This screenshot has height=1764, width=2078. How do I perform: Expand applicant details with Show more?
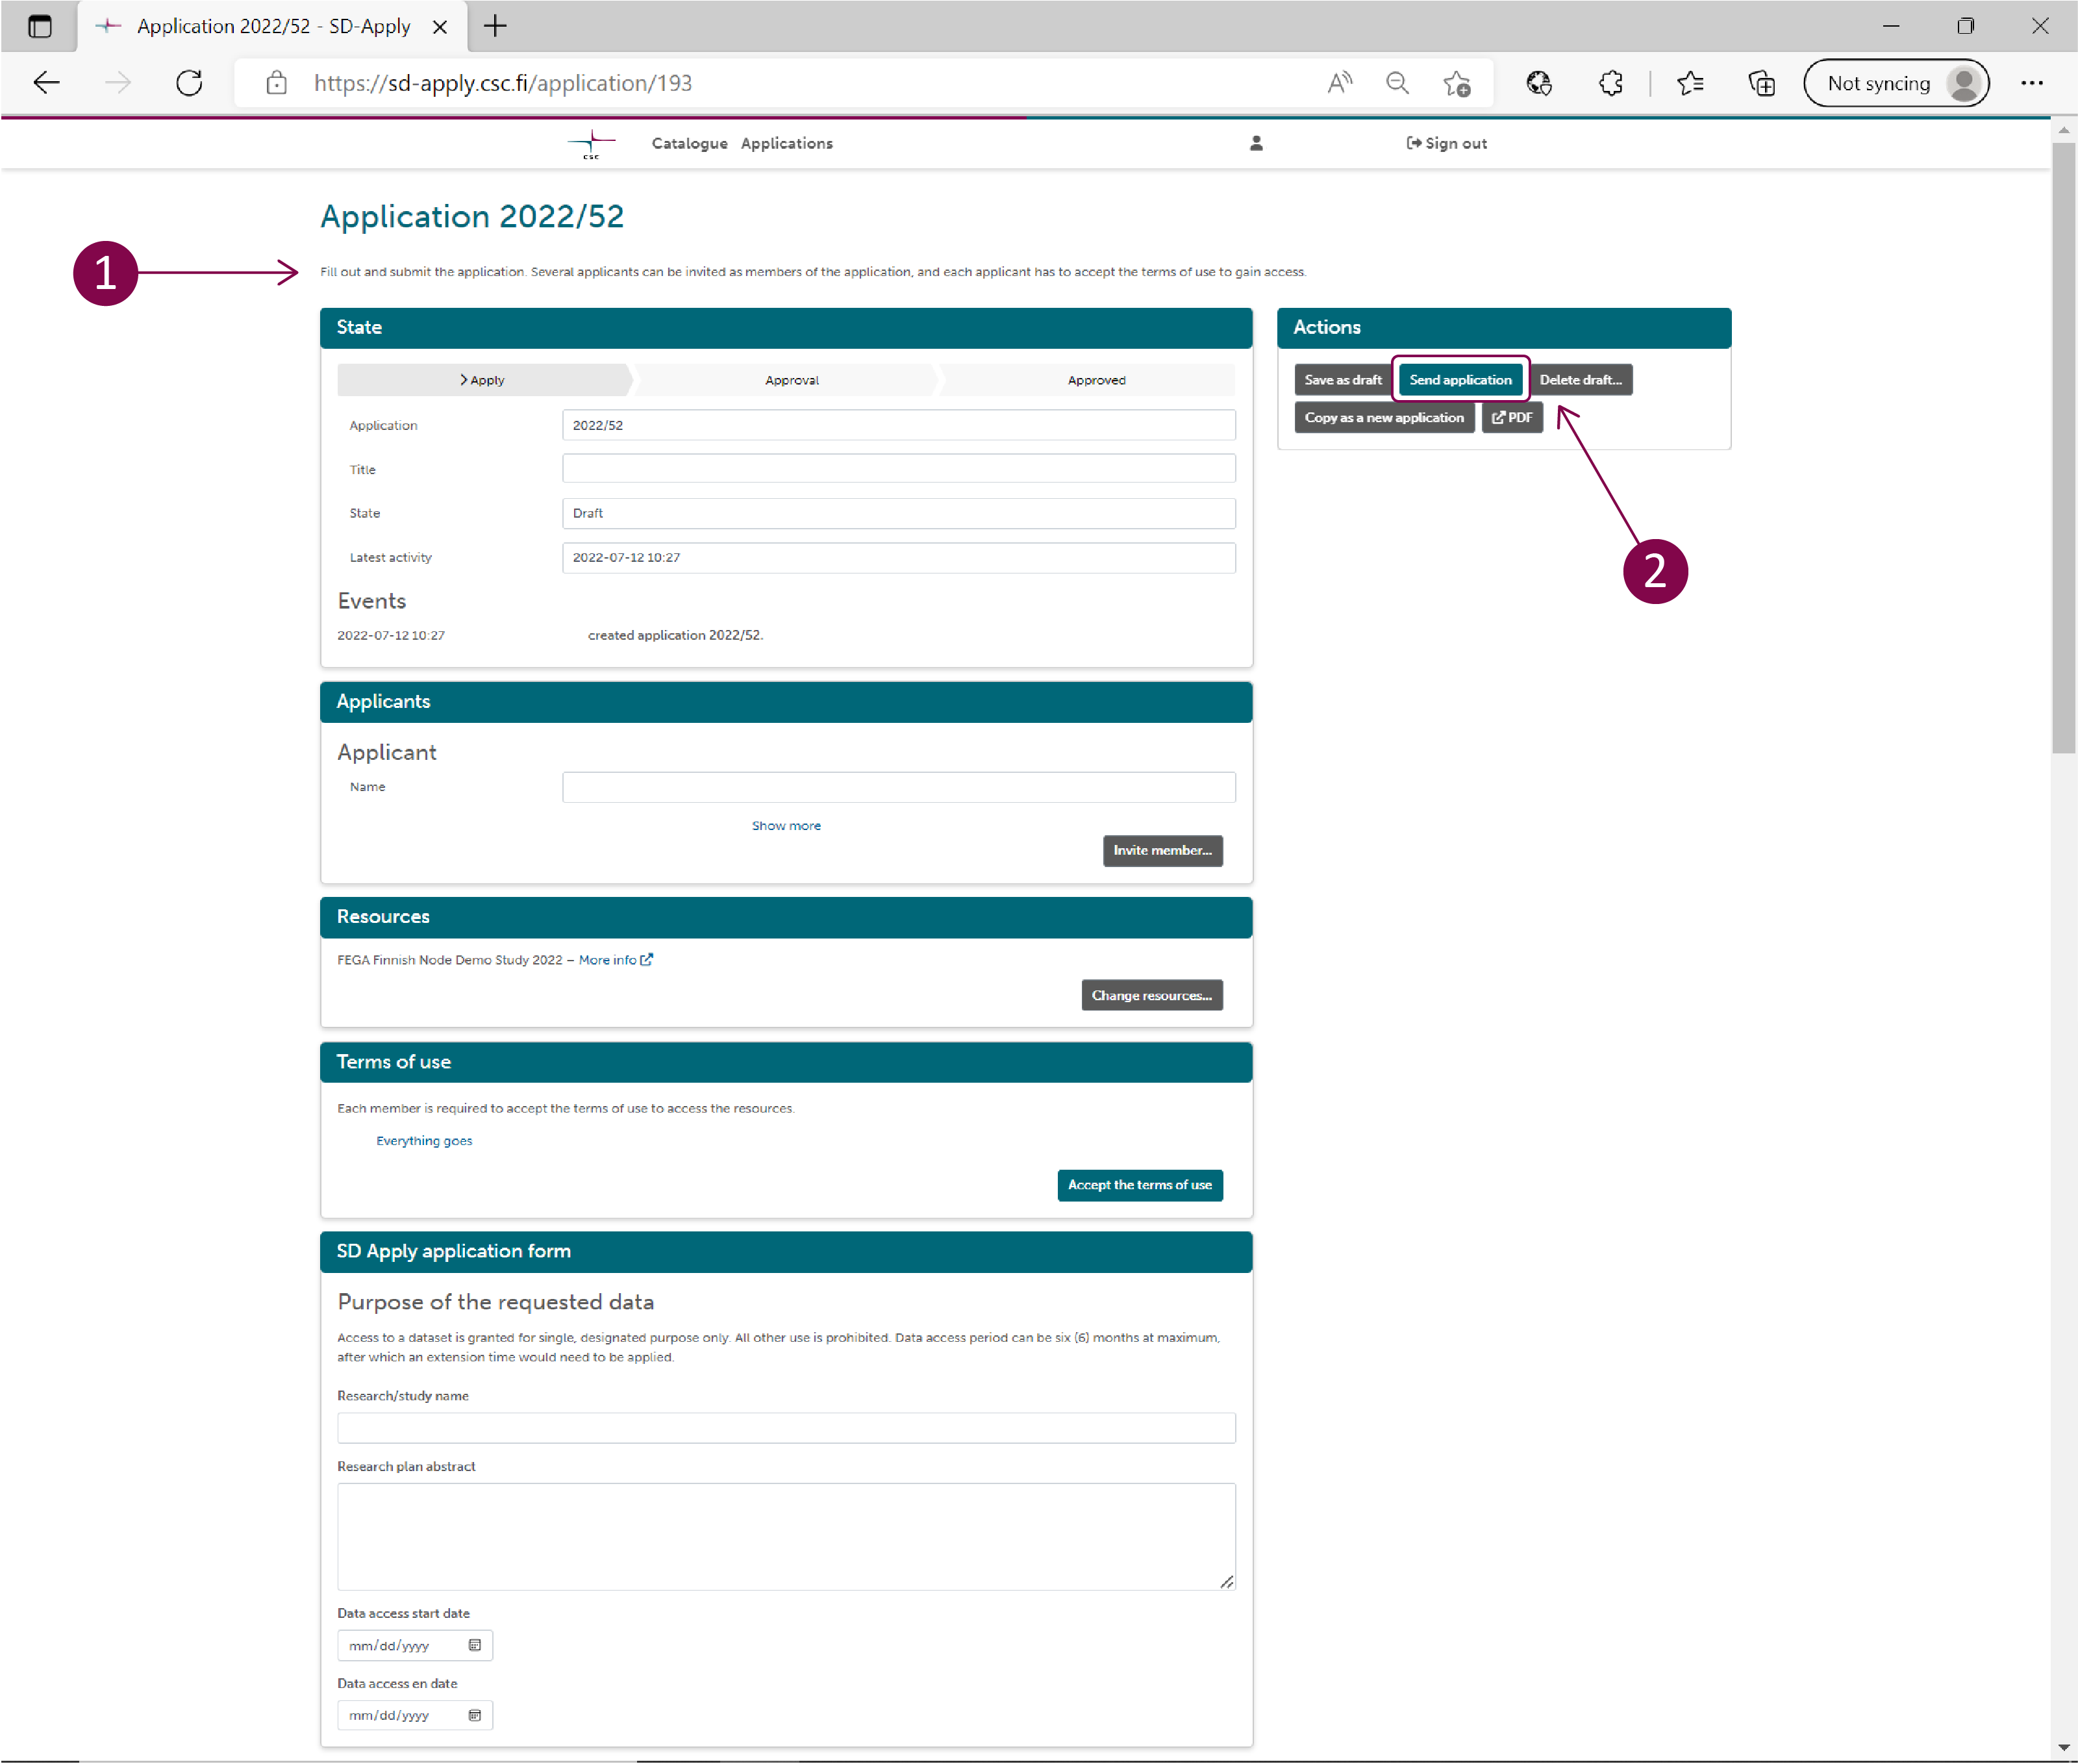coord(786,826)
